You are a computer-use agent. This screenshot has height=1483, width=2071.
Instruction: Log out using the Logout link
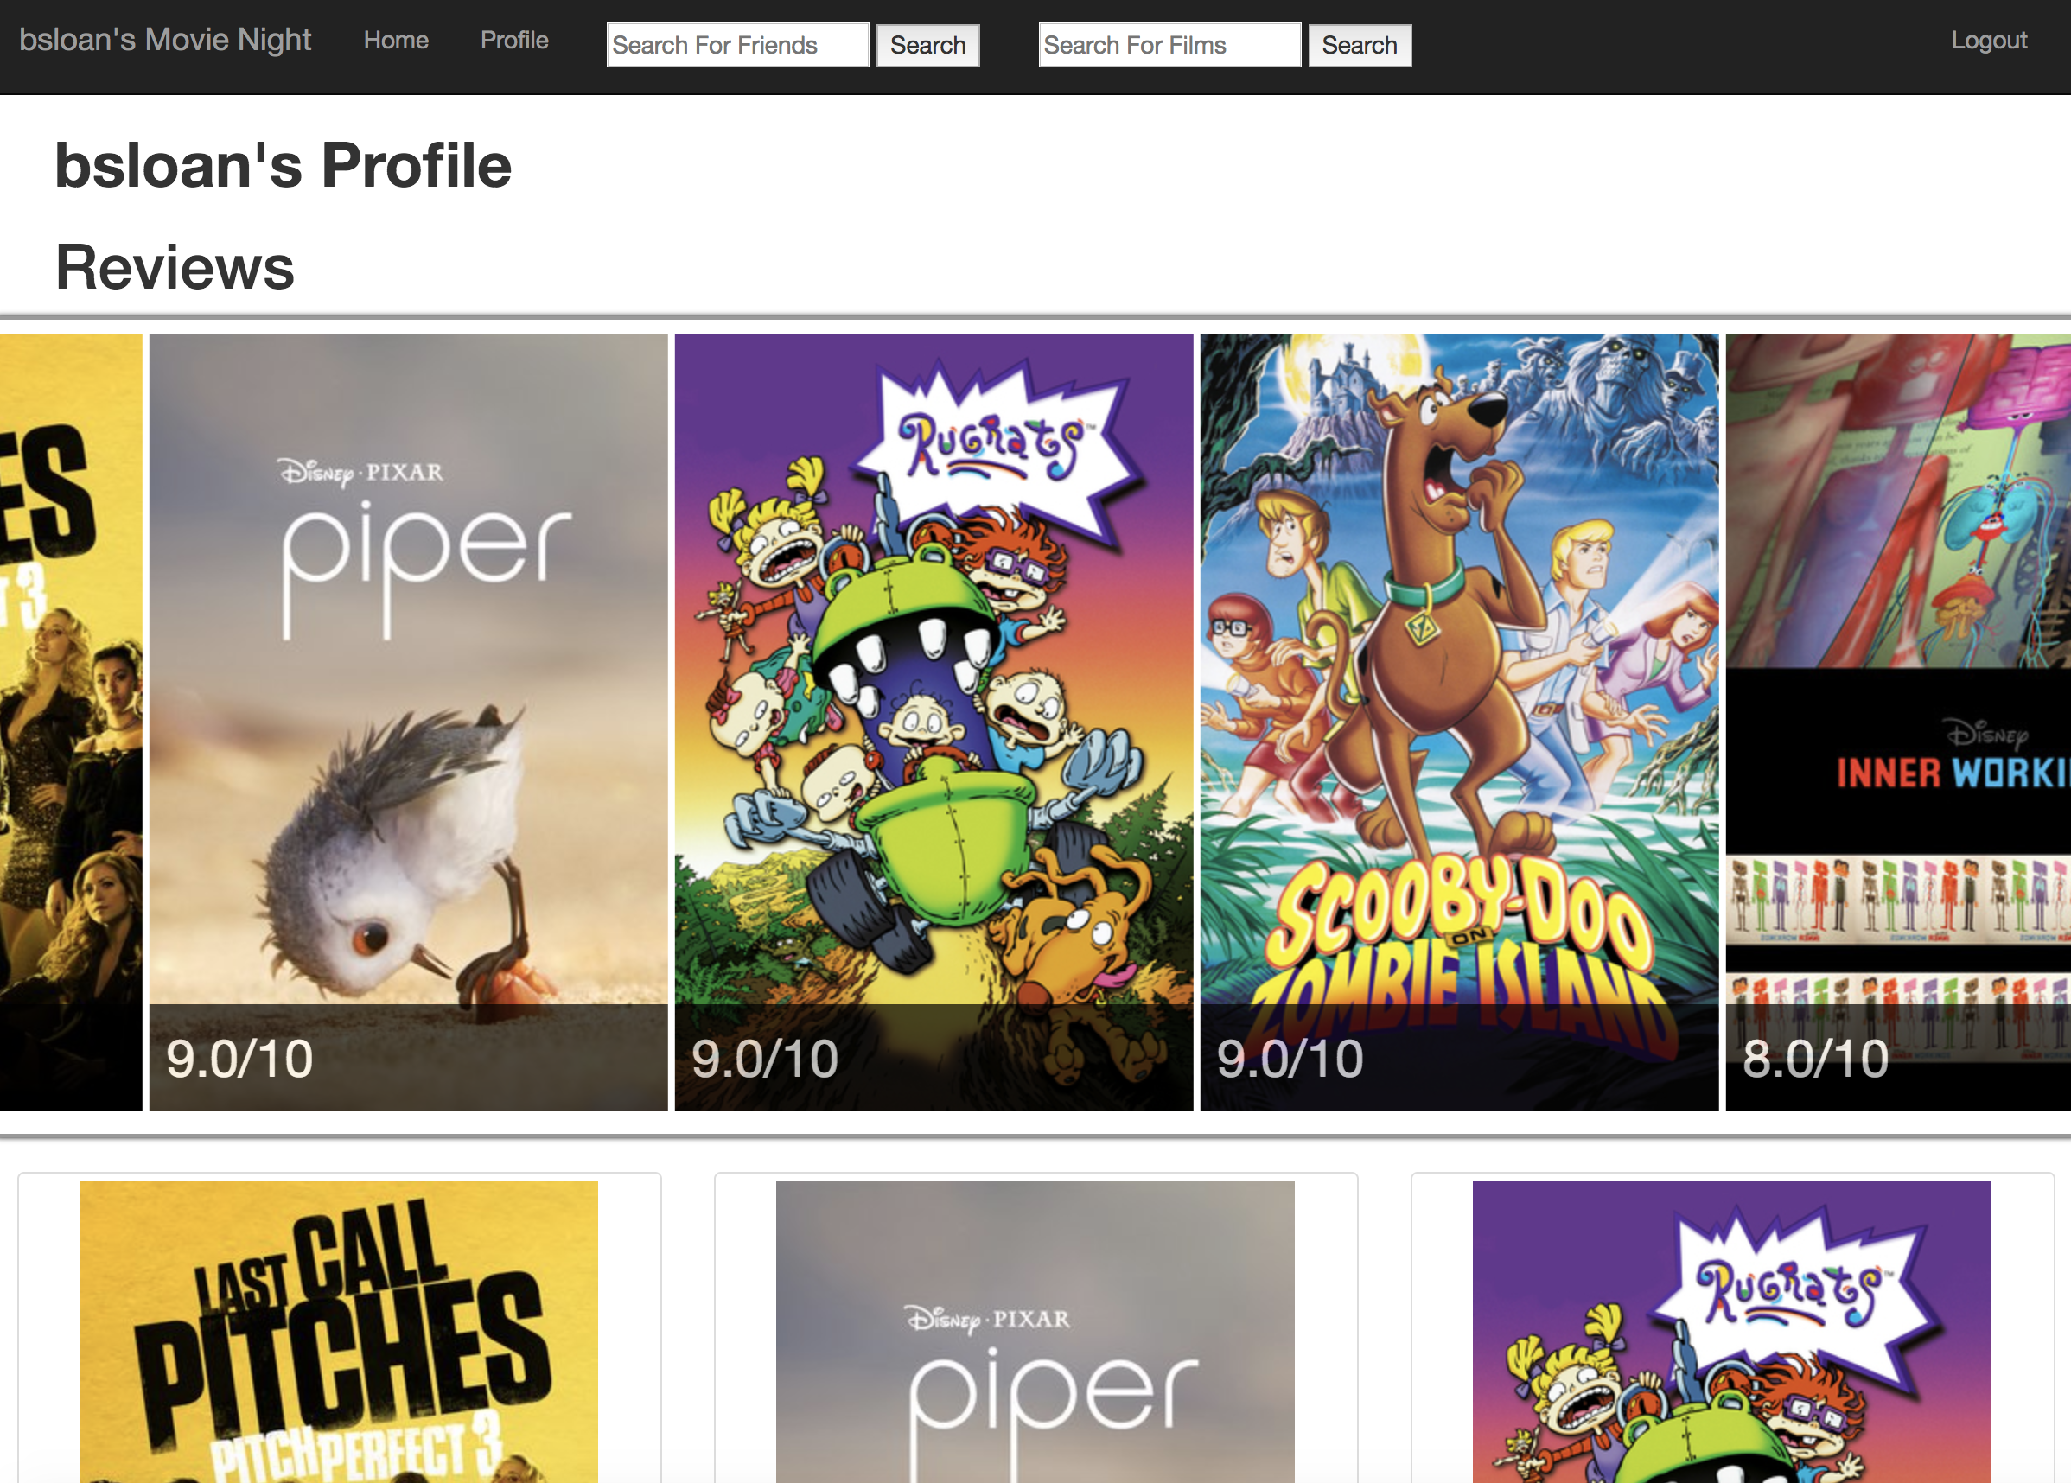click(x=1989, y=40)
